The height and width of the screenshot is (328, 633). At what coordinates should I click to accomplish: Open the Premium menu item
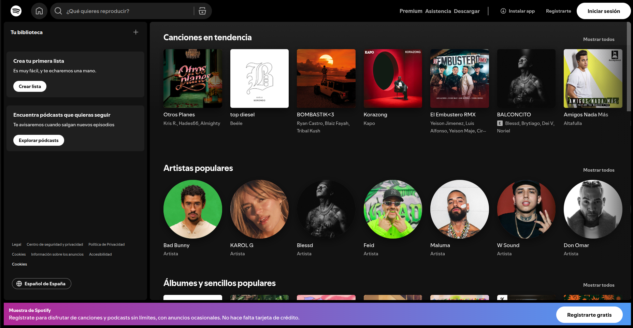pos(410,11)
